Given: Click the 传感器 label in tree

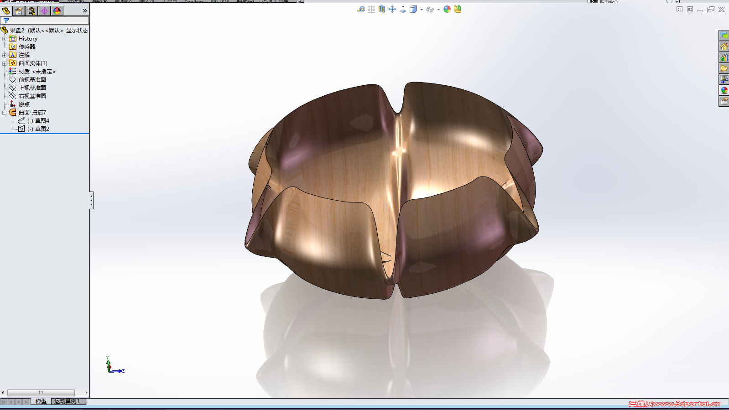Looking at the screenshot, I should [27, 47].
